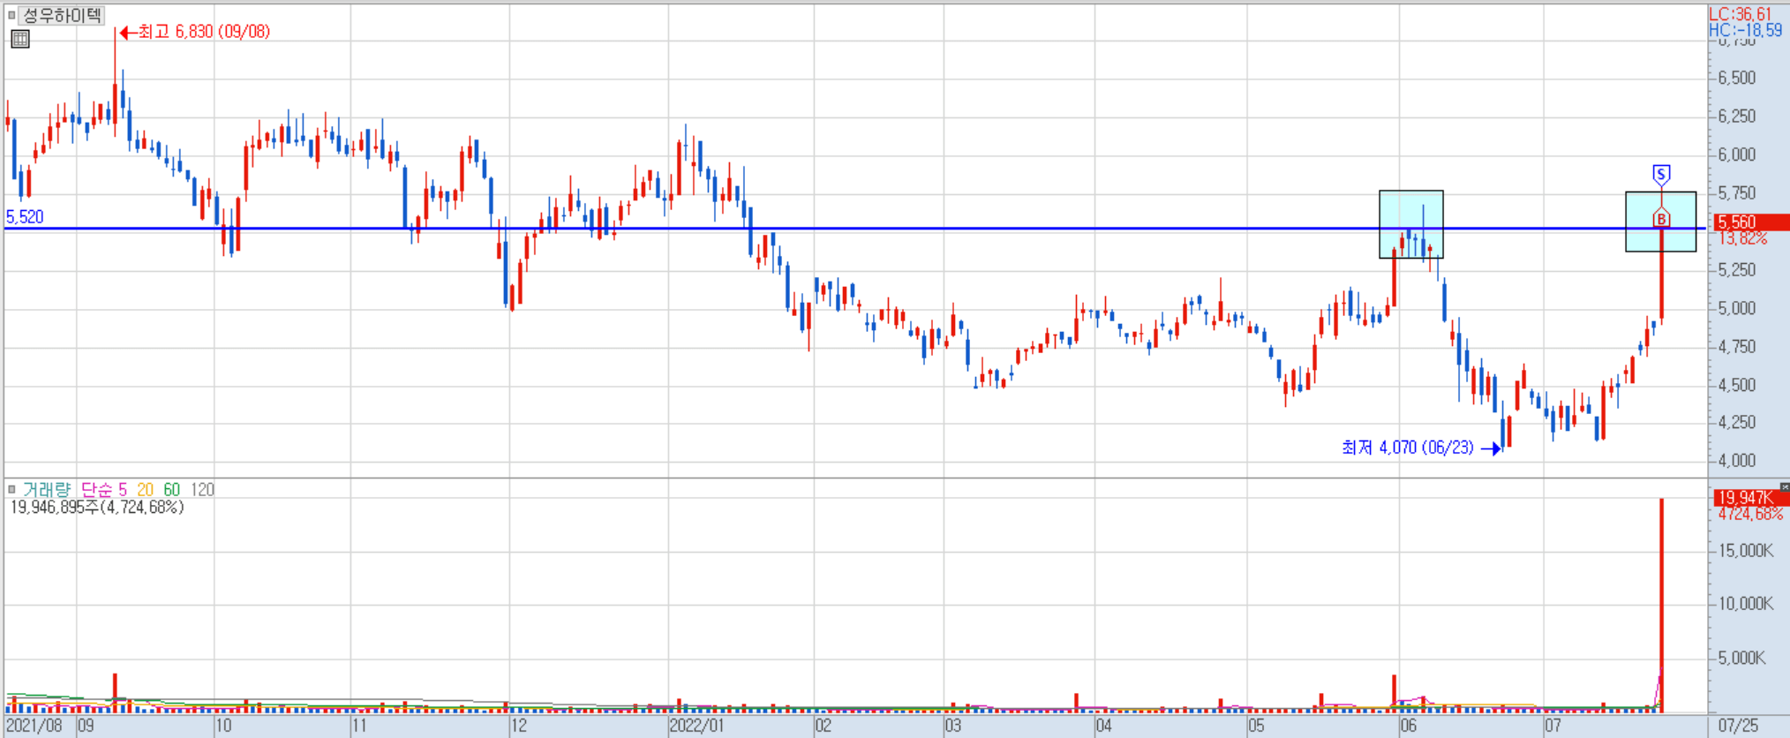Click the 4,750 price axis label
The width and height of the screenshot is (1790, 738).
pyautogui.click(x=1736, y=347)
